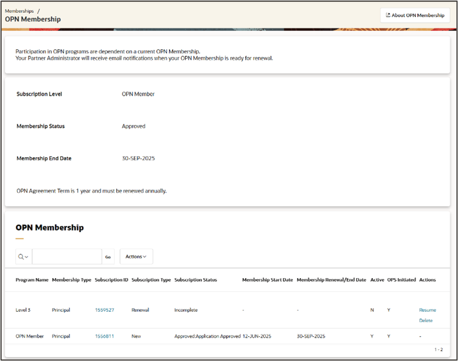
Task: Delete the incomplete Level 3 subscription
Action: 425,321
